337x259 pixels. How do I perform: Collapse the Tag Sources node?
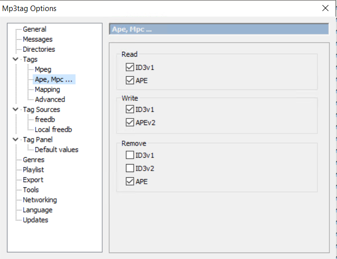click(16, 109)
